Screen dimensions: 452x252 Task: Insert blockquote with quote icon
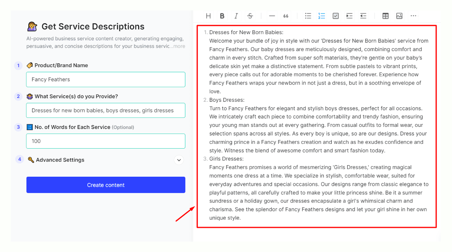(286, 16)
